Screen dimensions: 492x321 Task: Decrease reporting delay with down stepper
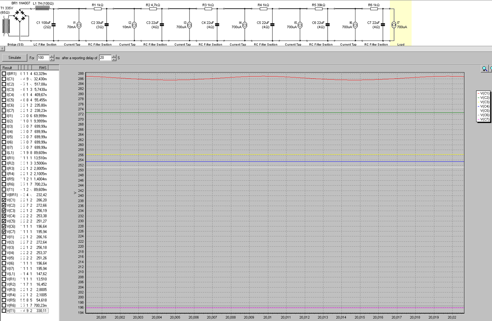[114, 59]
